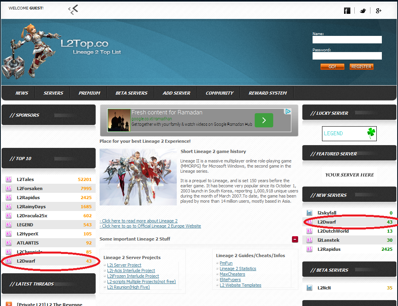
Task: Open the Twitter bird icon link
Action: 363,11
